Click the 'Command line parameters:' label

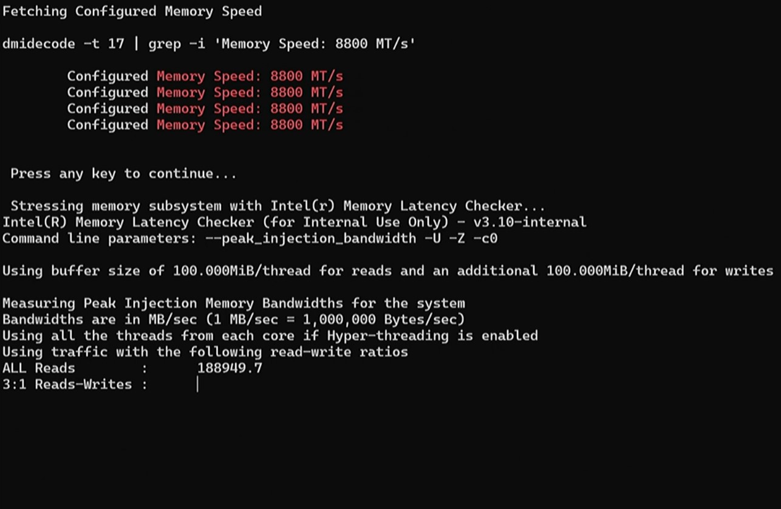tap(100, 238)
